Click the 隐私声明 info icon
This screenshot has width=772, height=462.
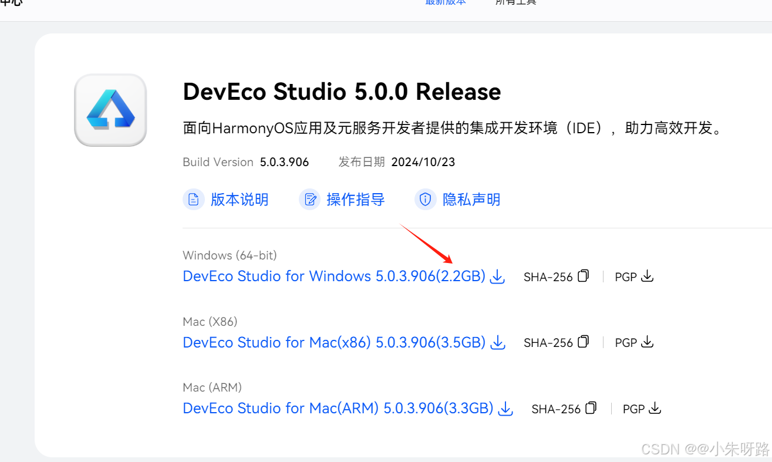click(x=425, y=200)
